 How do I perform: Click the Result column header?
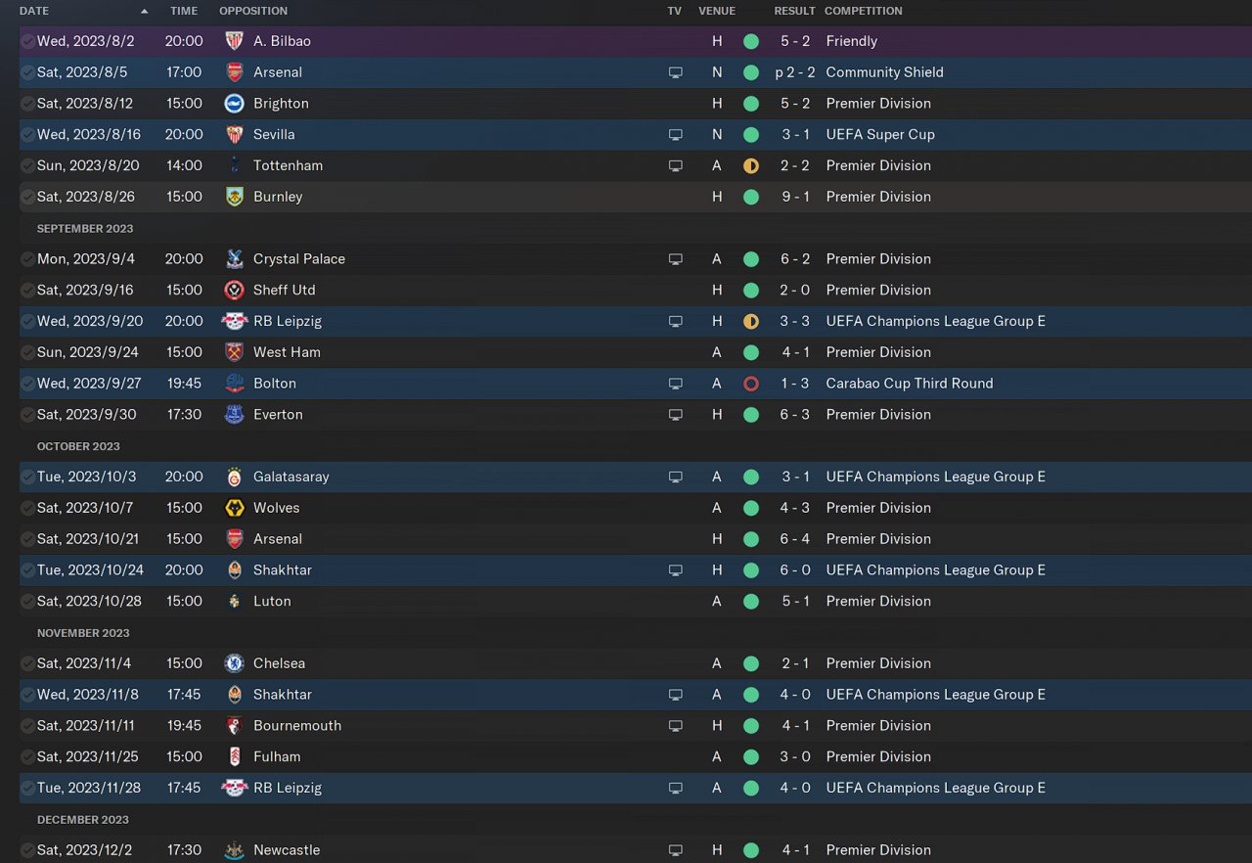pyautogui.click(x=794, y=11)
